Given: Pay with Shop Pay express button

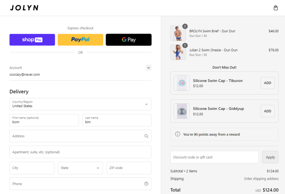Looking at the screenshot, I should pos(32,40).
